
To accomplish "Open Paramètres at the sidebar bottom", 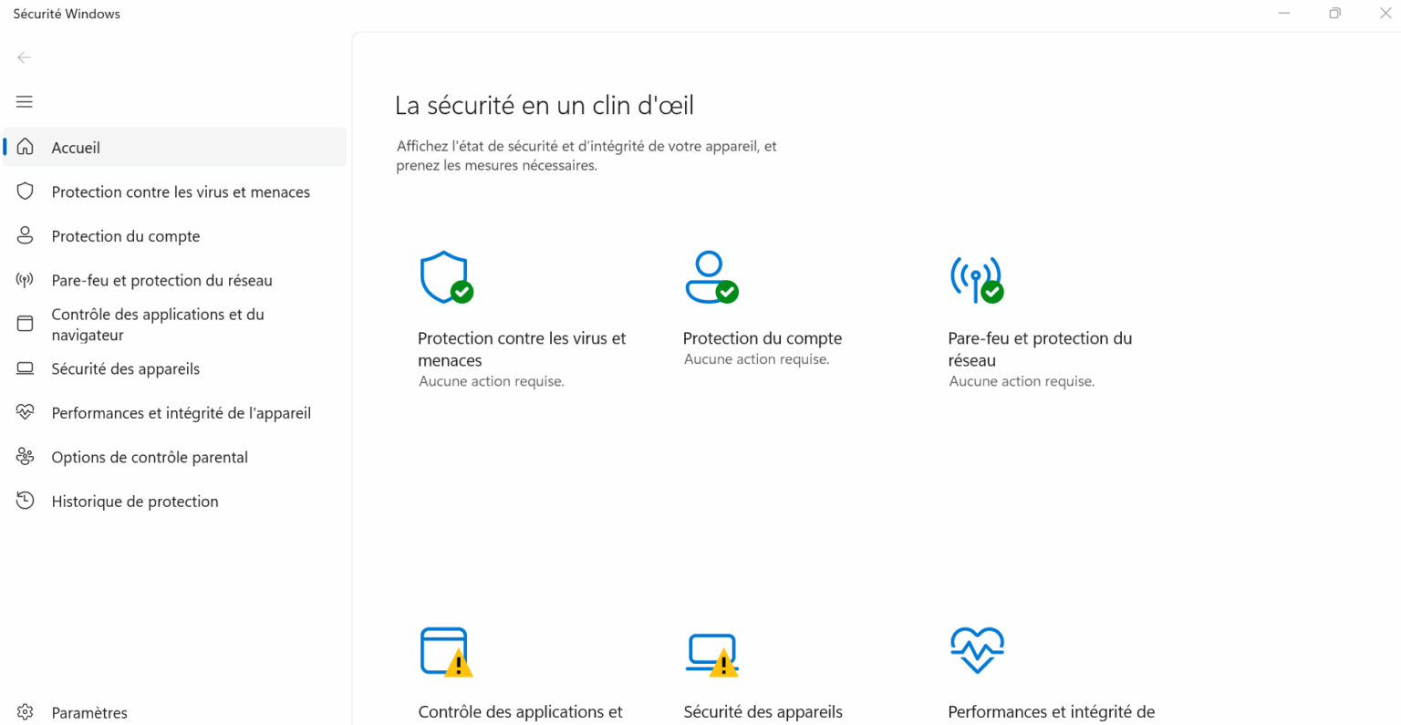I will (175, 712).
